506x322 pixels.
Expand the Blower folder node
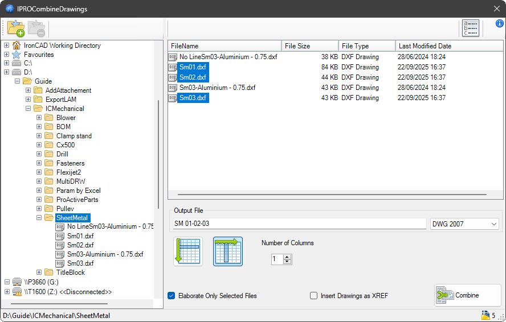39,118
